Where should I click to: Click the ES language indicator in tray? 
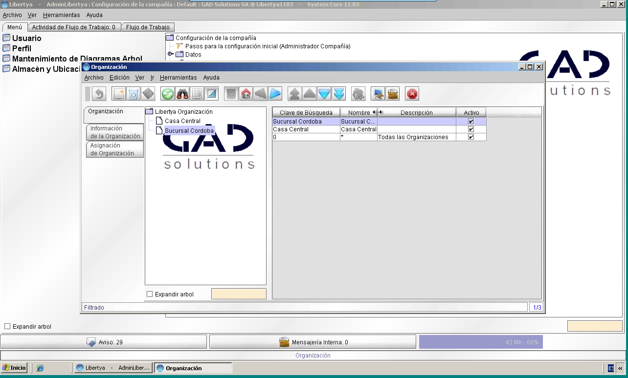pos(611,368)
